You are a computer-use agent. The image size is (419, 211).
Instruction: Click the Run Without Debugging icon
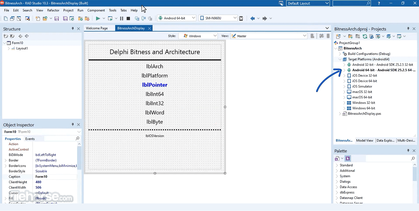[110, 18]
